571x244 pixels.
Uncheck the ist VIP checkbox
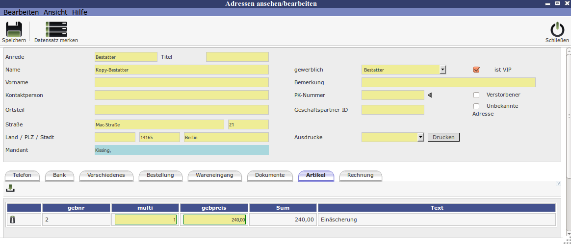476,70
